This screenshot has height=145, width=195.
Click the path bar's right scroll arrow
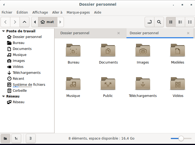pos(60,22)
